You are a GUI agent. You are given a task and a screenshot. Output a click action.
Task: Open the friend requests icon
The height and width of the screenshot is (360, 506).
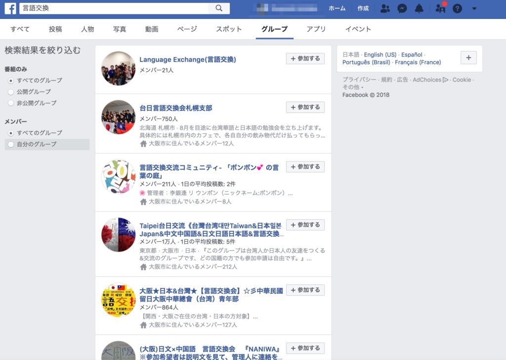[384, 8]
